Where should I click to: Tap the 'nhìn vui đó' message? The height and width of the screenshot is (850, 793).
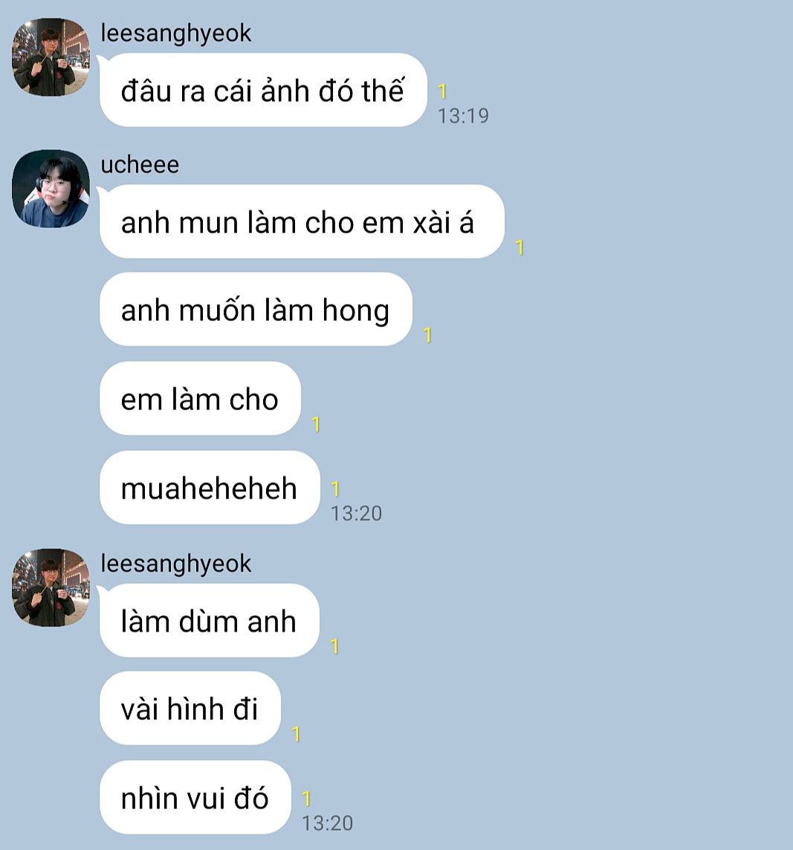click(195, 797)
